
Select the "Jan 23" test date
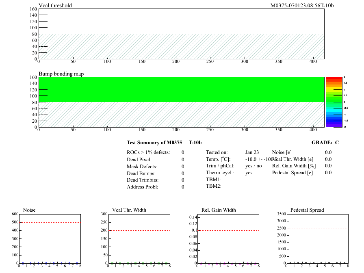[x=252, y=152]
